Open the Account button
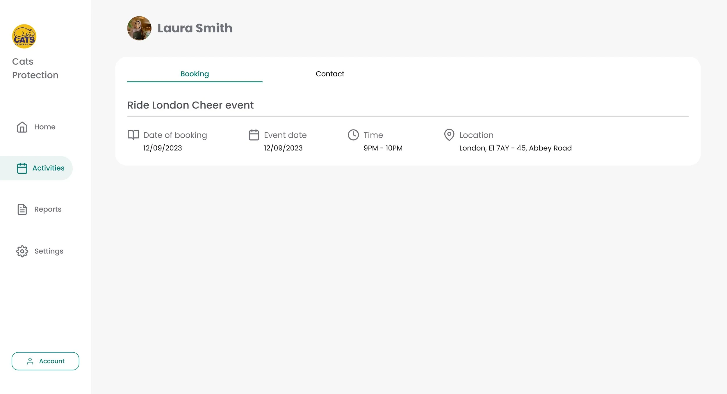Screen dimensions: 727x394 click(x=45, y=361)
